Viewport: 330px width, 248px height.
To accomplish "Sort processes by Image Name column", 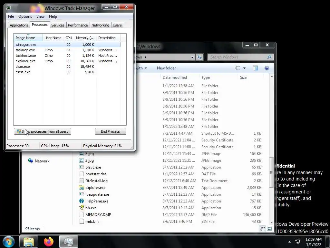I will (28, 38).
